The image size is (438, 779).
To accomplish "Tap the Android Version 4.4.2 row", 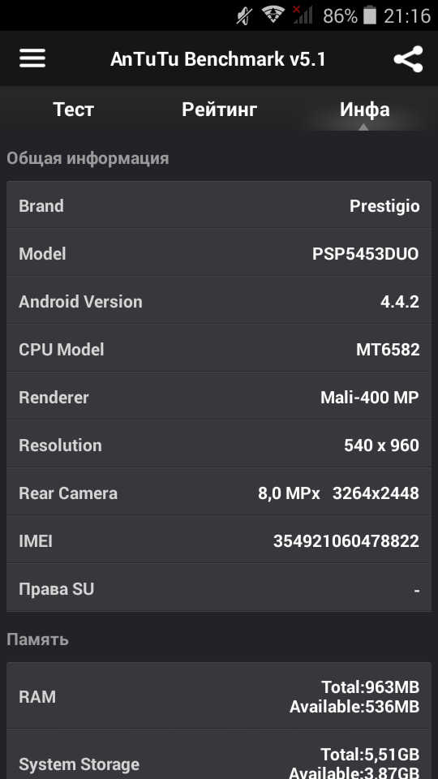I will click(x=219, y=300).
